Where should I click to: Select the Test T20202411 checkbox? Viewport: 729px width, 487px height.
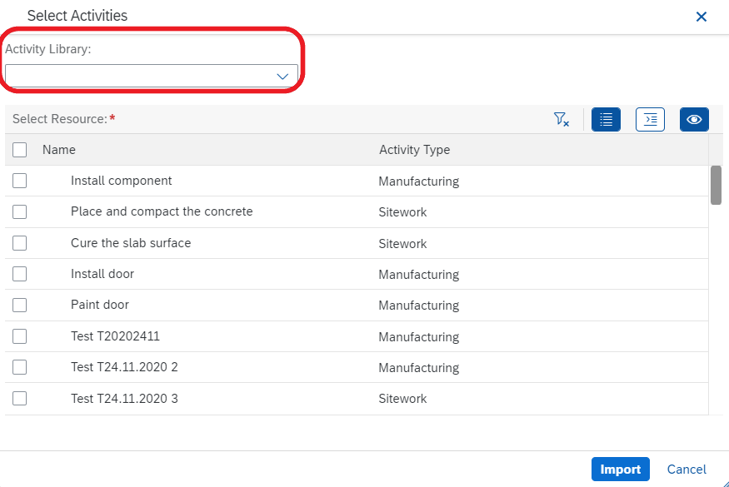coord(19,336)
